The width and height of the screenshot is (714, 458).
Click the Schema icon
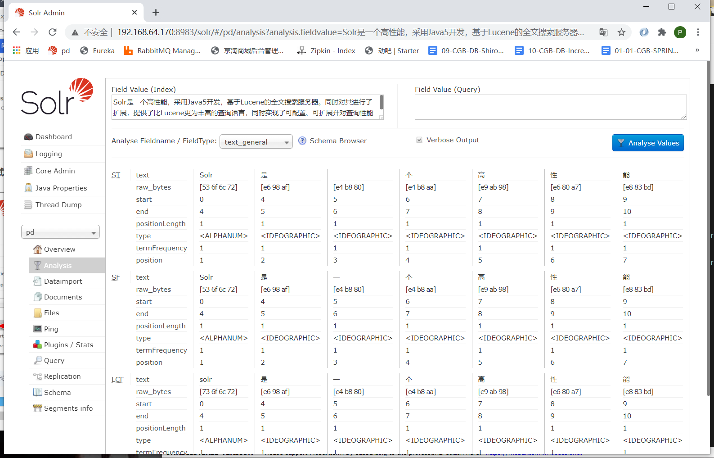[x=38, y=393]
